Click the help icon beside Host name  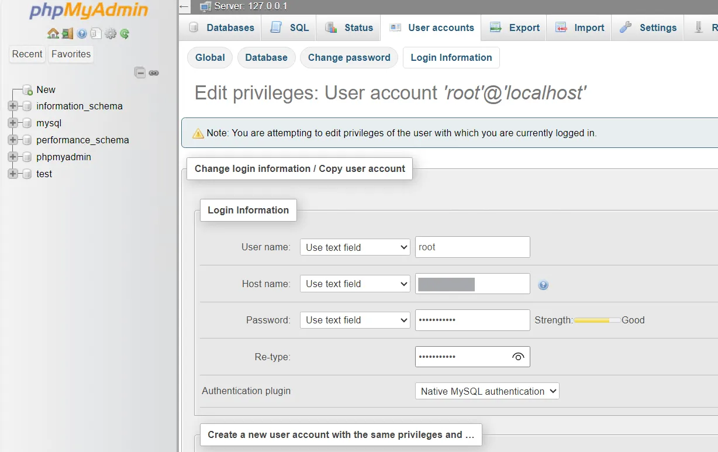tap(543, 285)
